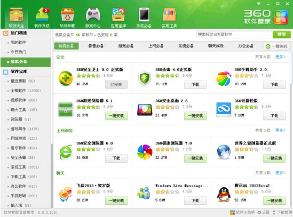Select 浏览器 category in the sidebar
The height and width of the screenshot is (217, 293).
21,119
